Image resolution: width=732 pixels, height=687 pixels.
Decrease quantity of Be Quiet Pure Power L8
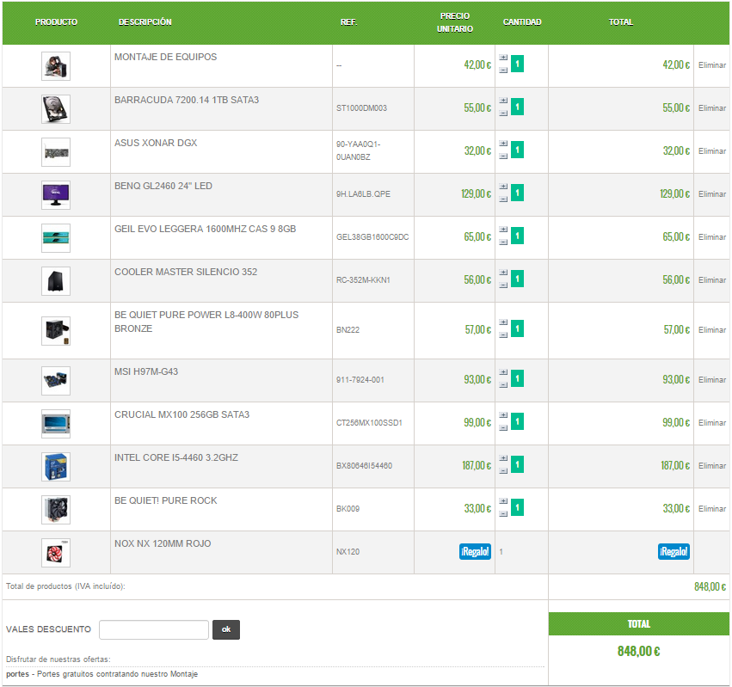503,334
